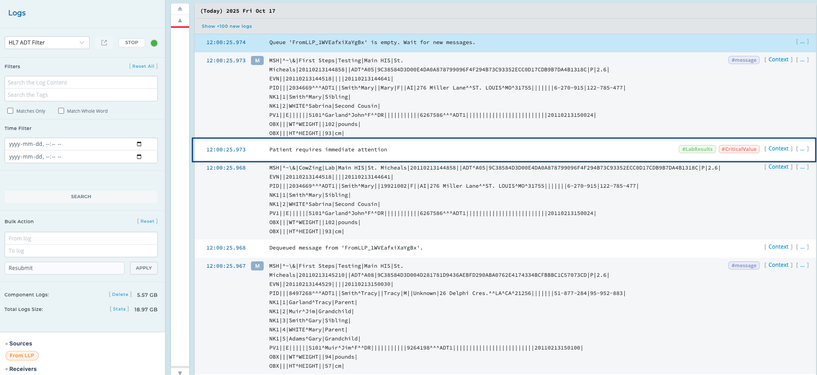Image resolution: width=817 pixels, height=375 pixels.
Task: Click the scroll-up triangle above the red marker
Action: 180,20
